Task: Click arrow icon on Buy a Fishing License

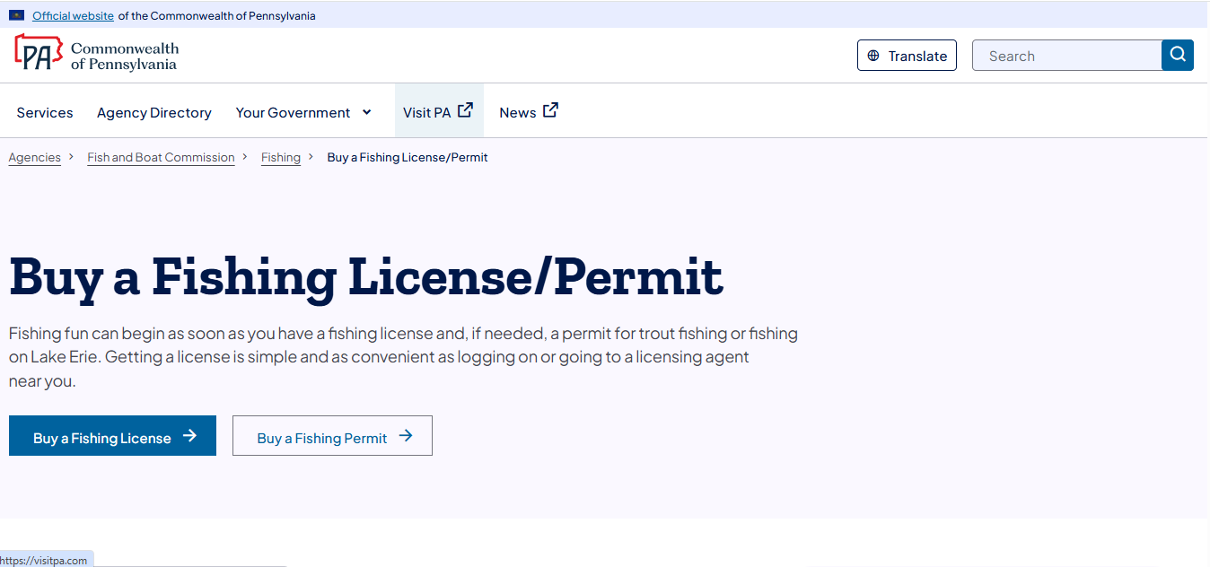Action: pos(189,436)
